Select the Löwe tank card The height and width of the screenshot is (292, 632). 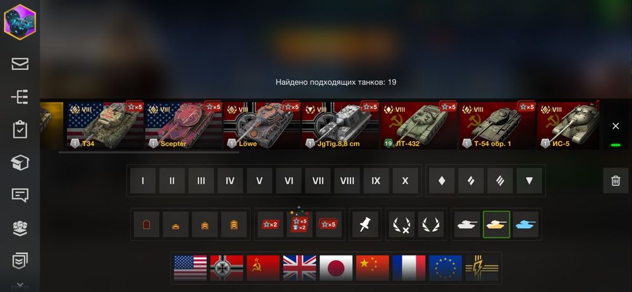coord(262,125)
